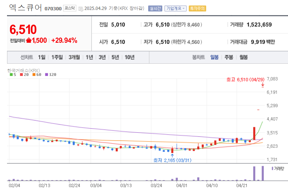Click the purple 거래량 volume legend marker
The height and width of the screenshot is (195, 288).
[x=273, y=168]
